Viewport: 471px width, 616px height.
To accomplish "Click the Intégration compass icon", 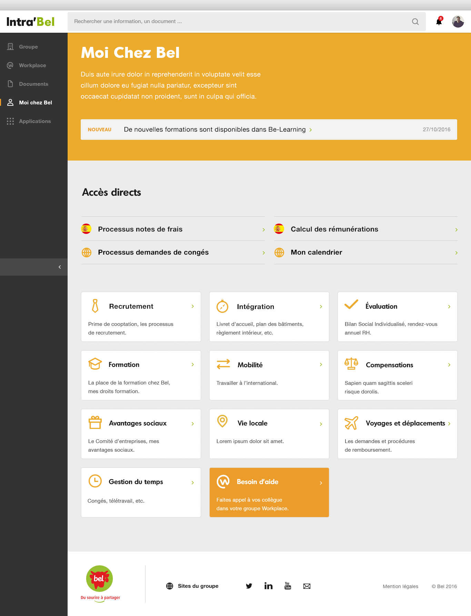I will point(222,306).
